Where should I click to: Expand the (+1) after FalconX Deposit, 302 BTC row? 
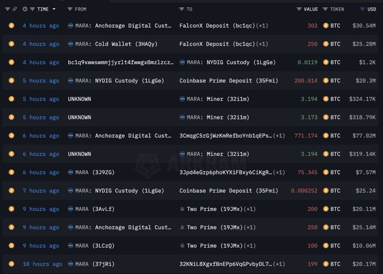pyautogui.click(x=262, y=26)
